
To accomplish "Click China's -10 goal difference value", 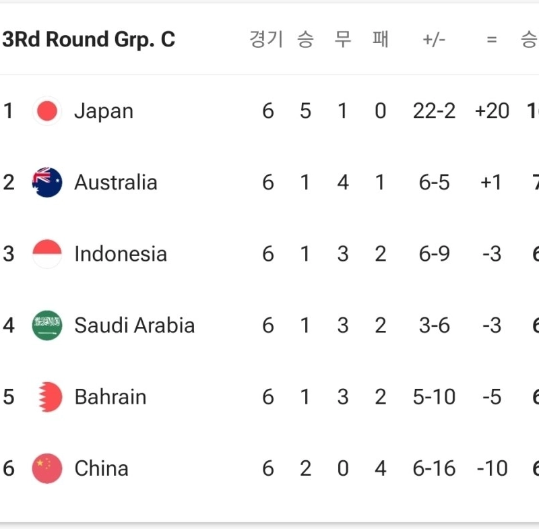I will (x=492, y=468).
